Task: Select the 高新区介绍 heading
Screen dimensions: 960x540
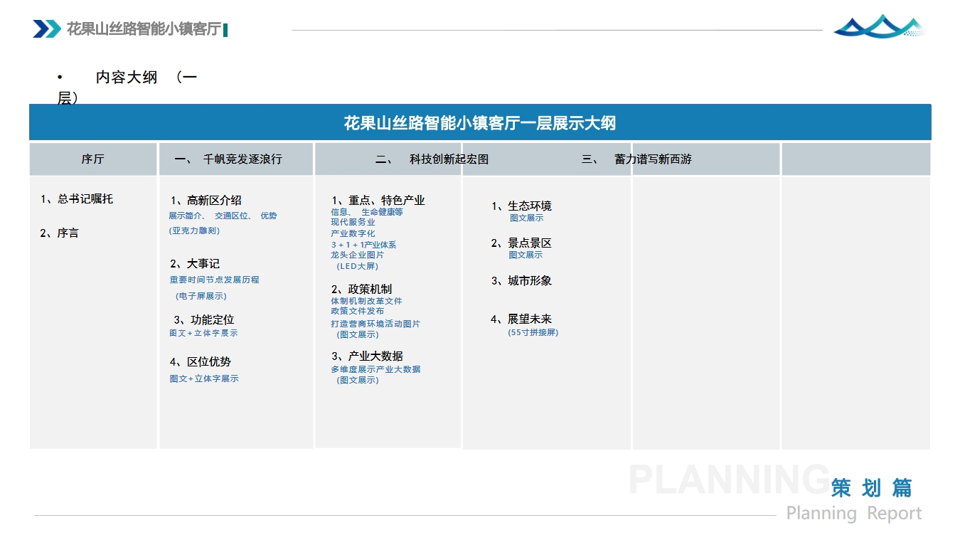Action: click(x=206, y=201)
